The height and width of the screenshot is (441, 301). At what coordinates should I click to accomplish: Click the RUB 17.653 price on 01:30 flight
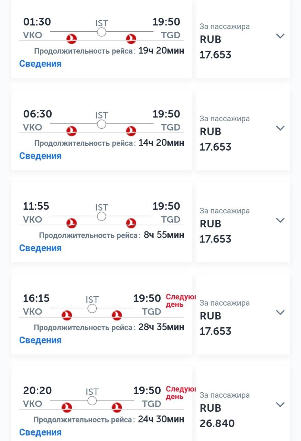coord(215,47)
